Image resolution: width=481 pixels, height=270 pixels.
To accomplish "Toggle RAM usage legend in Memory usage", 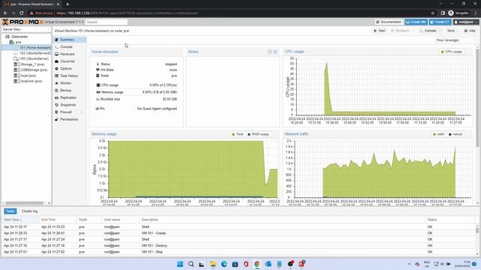I will [258, 134].
